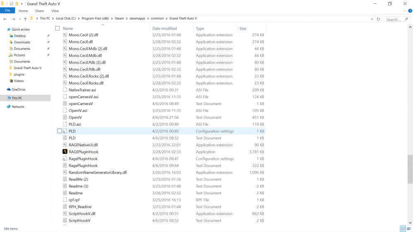
Task: Select the RPH_Readme file name
Action: coord(80,207)
